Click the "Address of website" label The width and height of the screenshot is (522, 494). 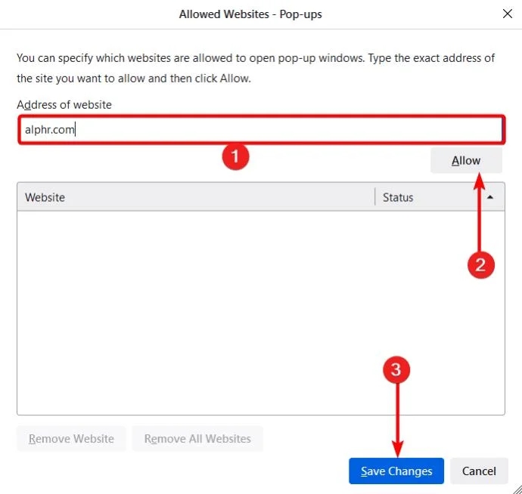[x=64, y=104]
